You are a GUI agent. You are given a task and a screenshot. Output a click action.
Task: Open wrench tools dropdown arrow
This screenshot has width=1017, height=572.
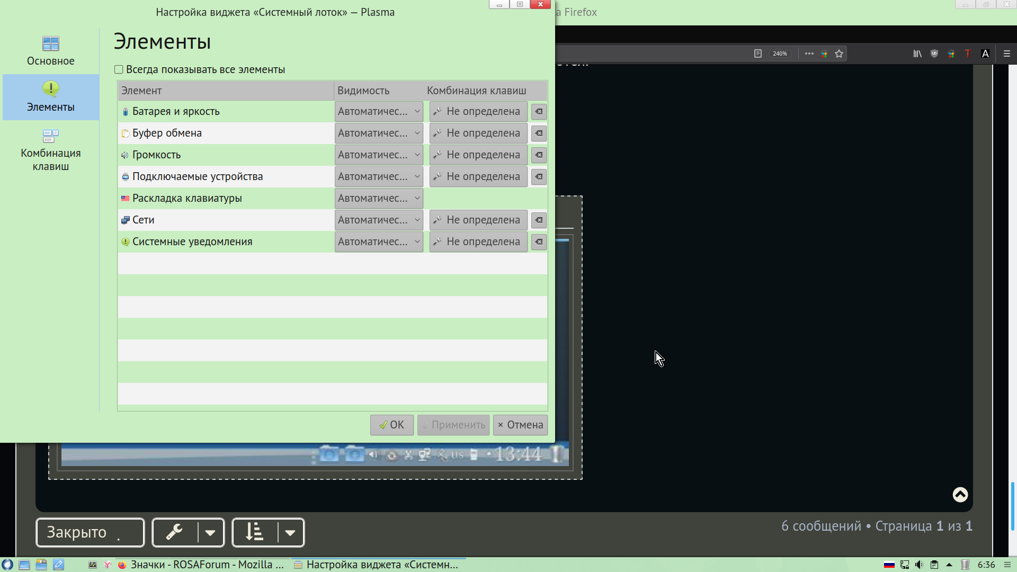click(x=210, y=533)
